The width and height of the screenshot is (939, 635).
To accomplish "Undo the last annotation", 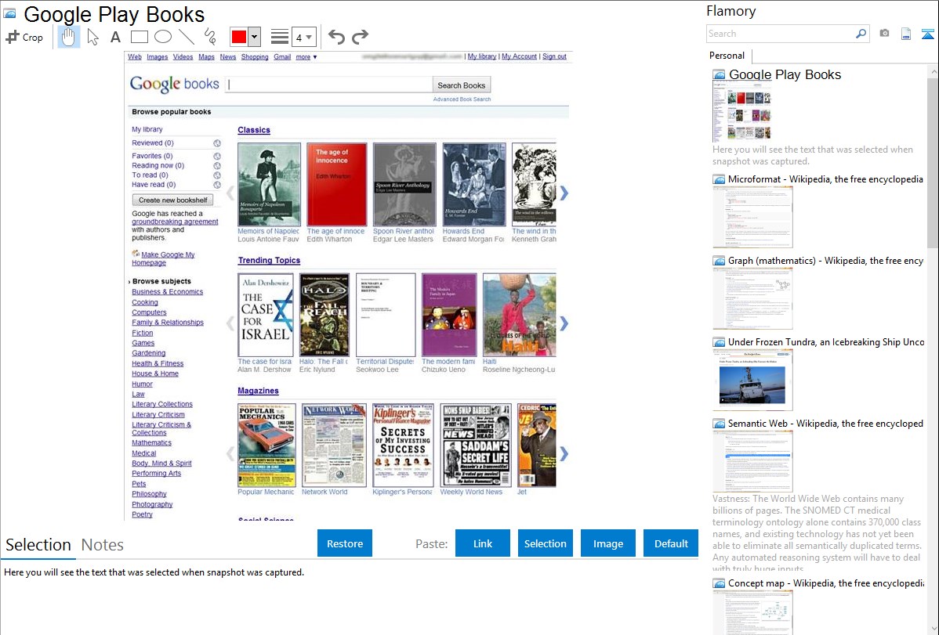I will point(336,37).
